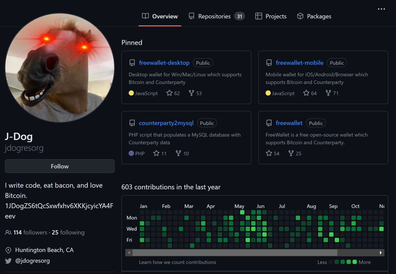The height and width of the screenshot is (274, 396).
Task: Follow the J-Dog user
Action: [60, 166]
